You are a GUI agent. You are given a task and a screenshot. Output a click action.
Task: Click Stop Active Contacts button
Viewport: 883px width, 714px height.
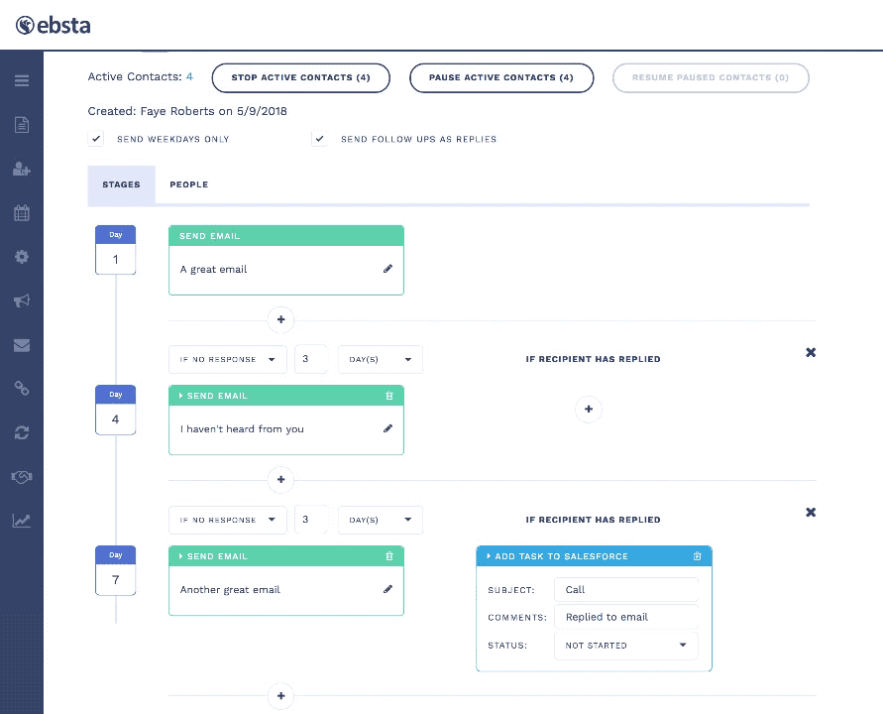pyautogui.click(x=300, y=77)
